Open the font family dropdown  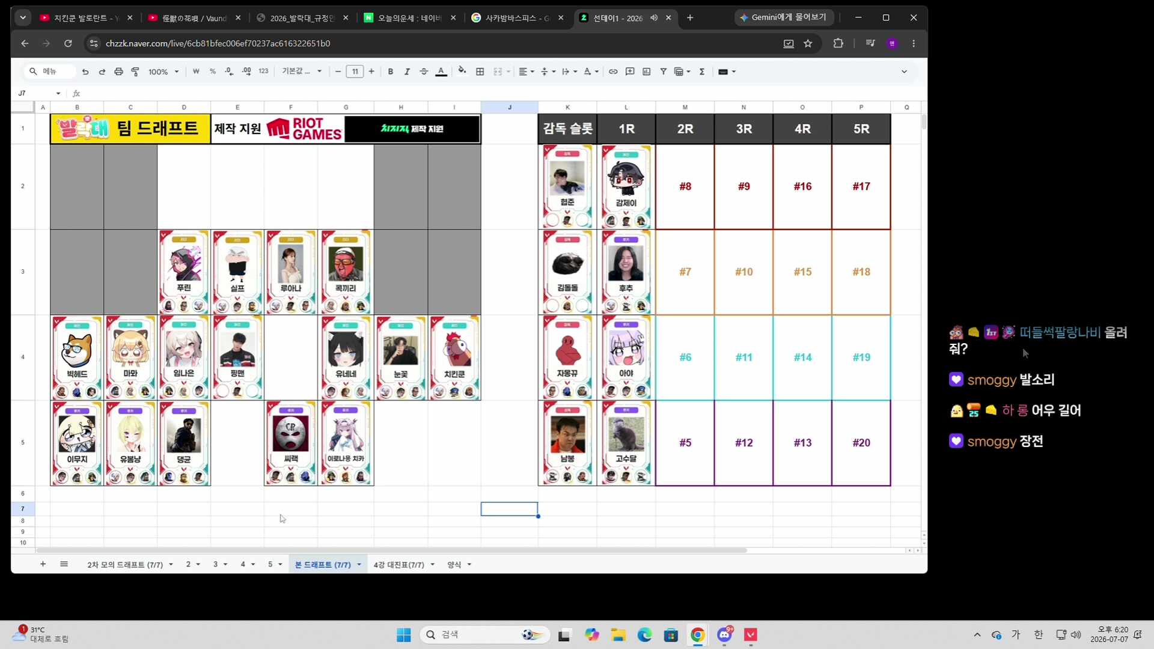click(302, 72)
